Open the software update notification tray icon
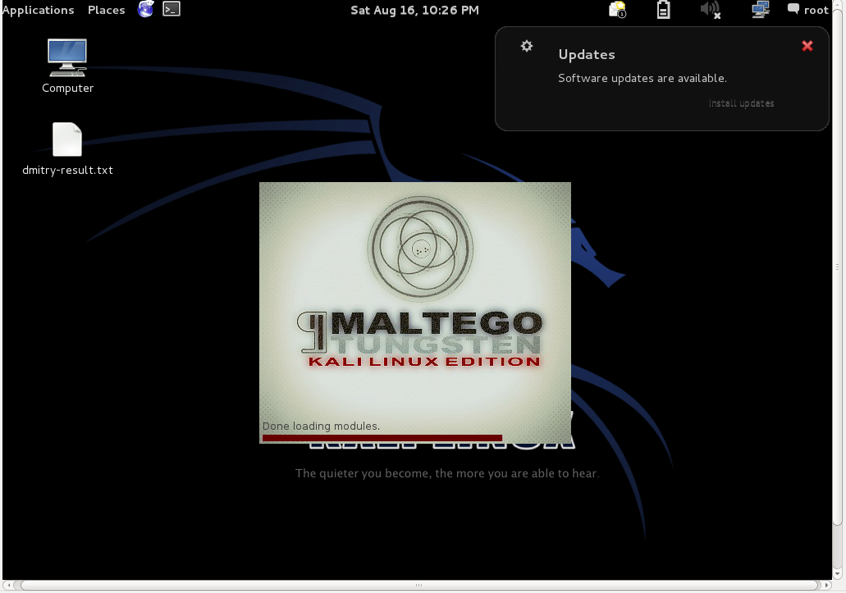846x593 pixels. (617, 9)
